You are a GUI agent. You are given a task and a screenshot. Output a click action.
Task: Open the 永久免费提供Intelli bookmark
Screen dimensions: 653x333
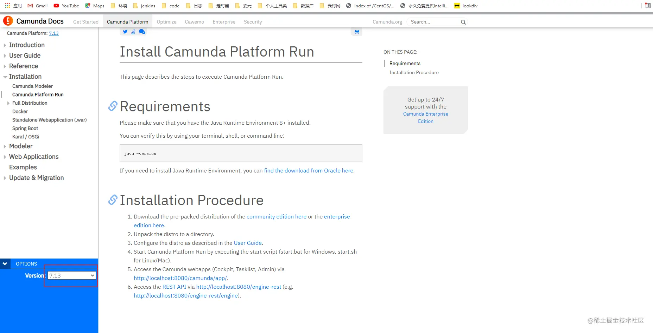(x=425, y=6)
